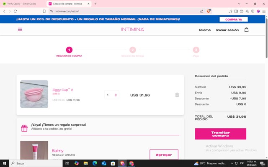Click the 'US$ 39,95' subtotal value
Viewport: 268px width, 167px height.
coord(237,87)
